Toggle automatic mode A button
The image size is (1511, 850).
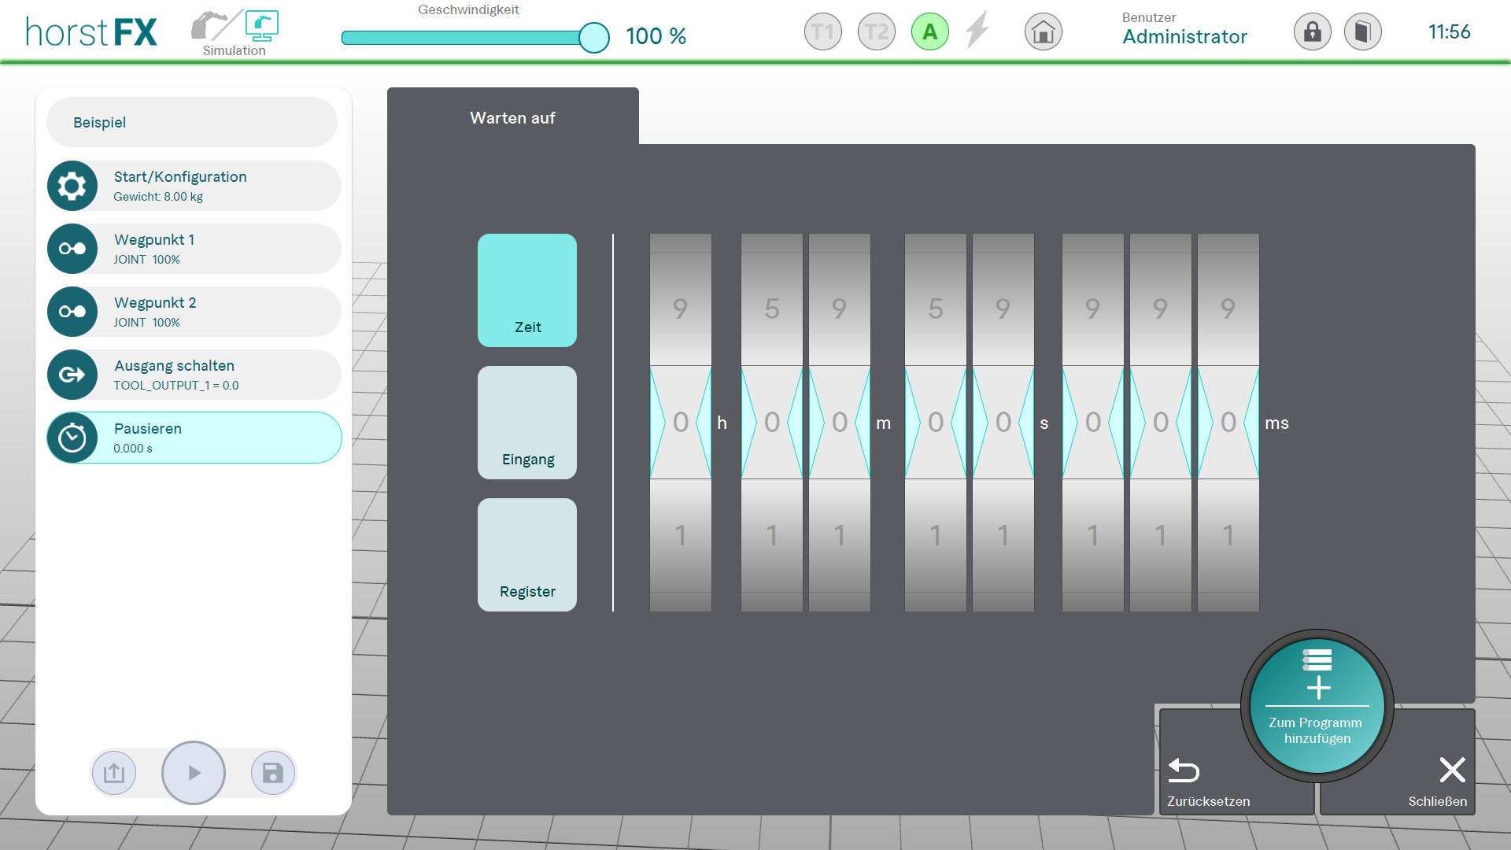(x=929, y=32)
